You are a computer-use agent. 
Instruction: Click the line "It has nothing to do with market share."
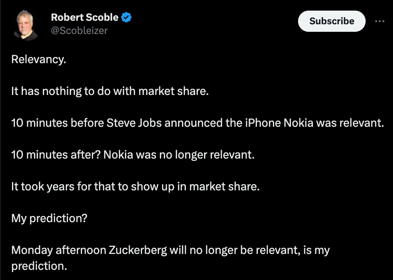109,91
